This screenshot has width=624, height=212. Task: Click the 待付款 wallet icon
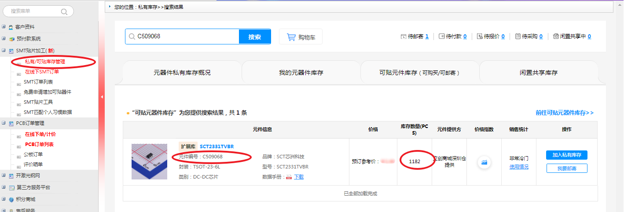tap(441, 37)
